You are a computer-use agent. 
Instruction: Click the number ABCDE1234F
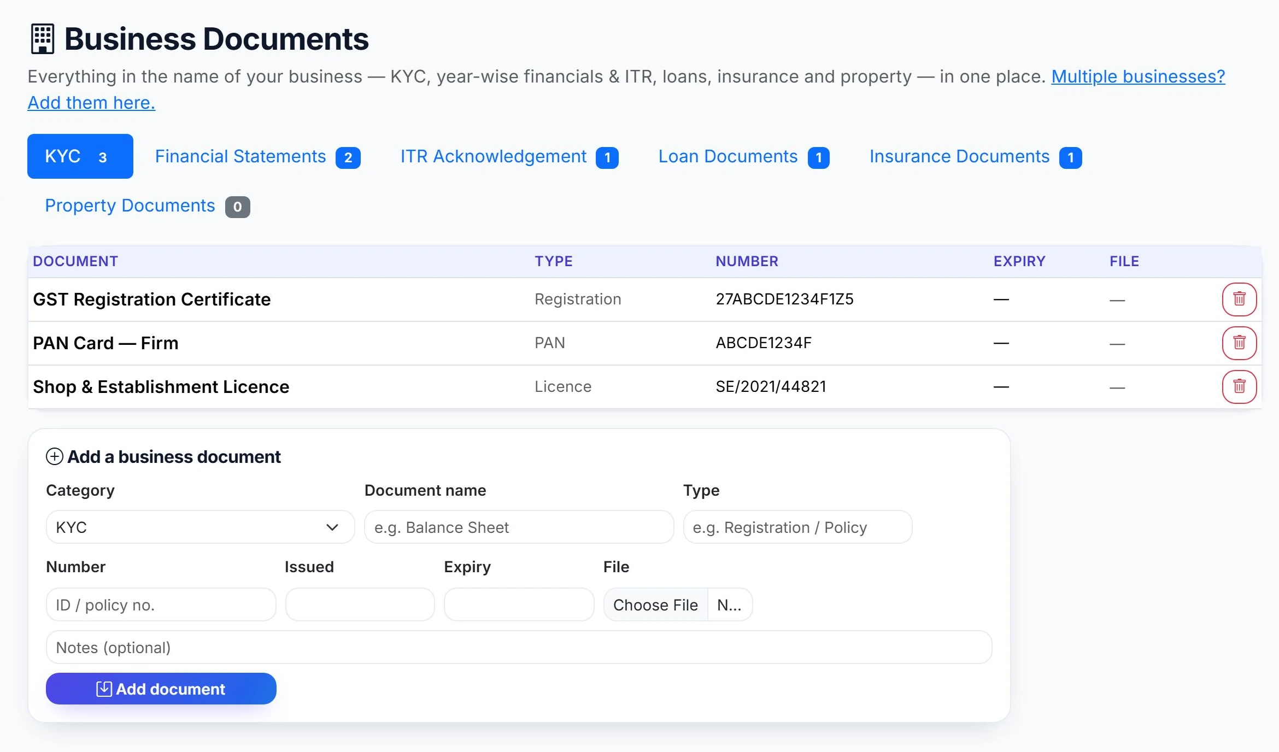click(x=764, y=343)
